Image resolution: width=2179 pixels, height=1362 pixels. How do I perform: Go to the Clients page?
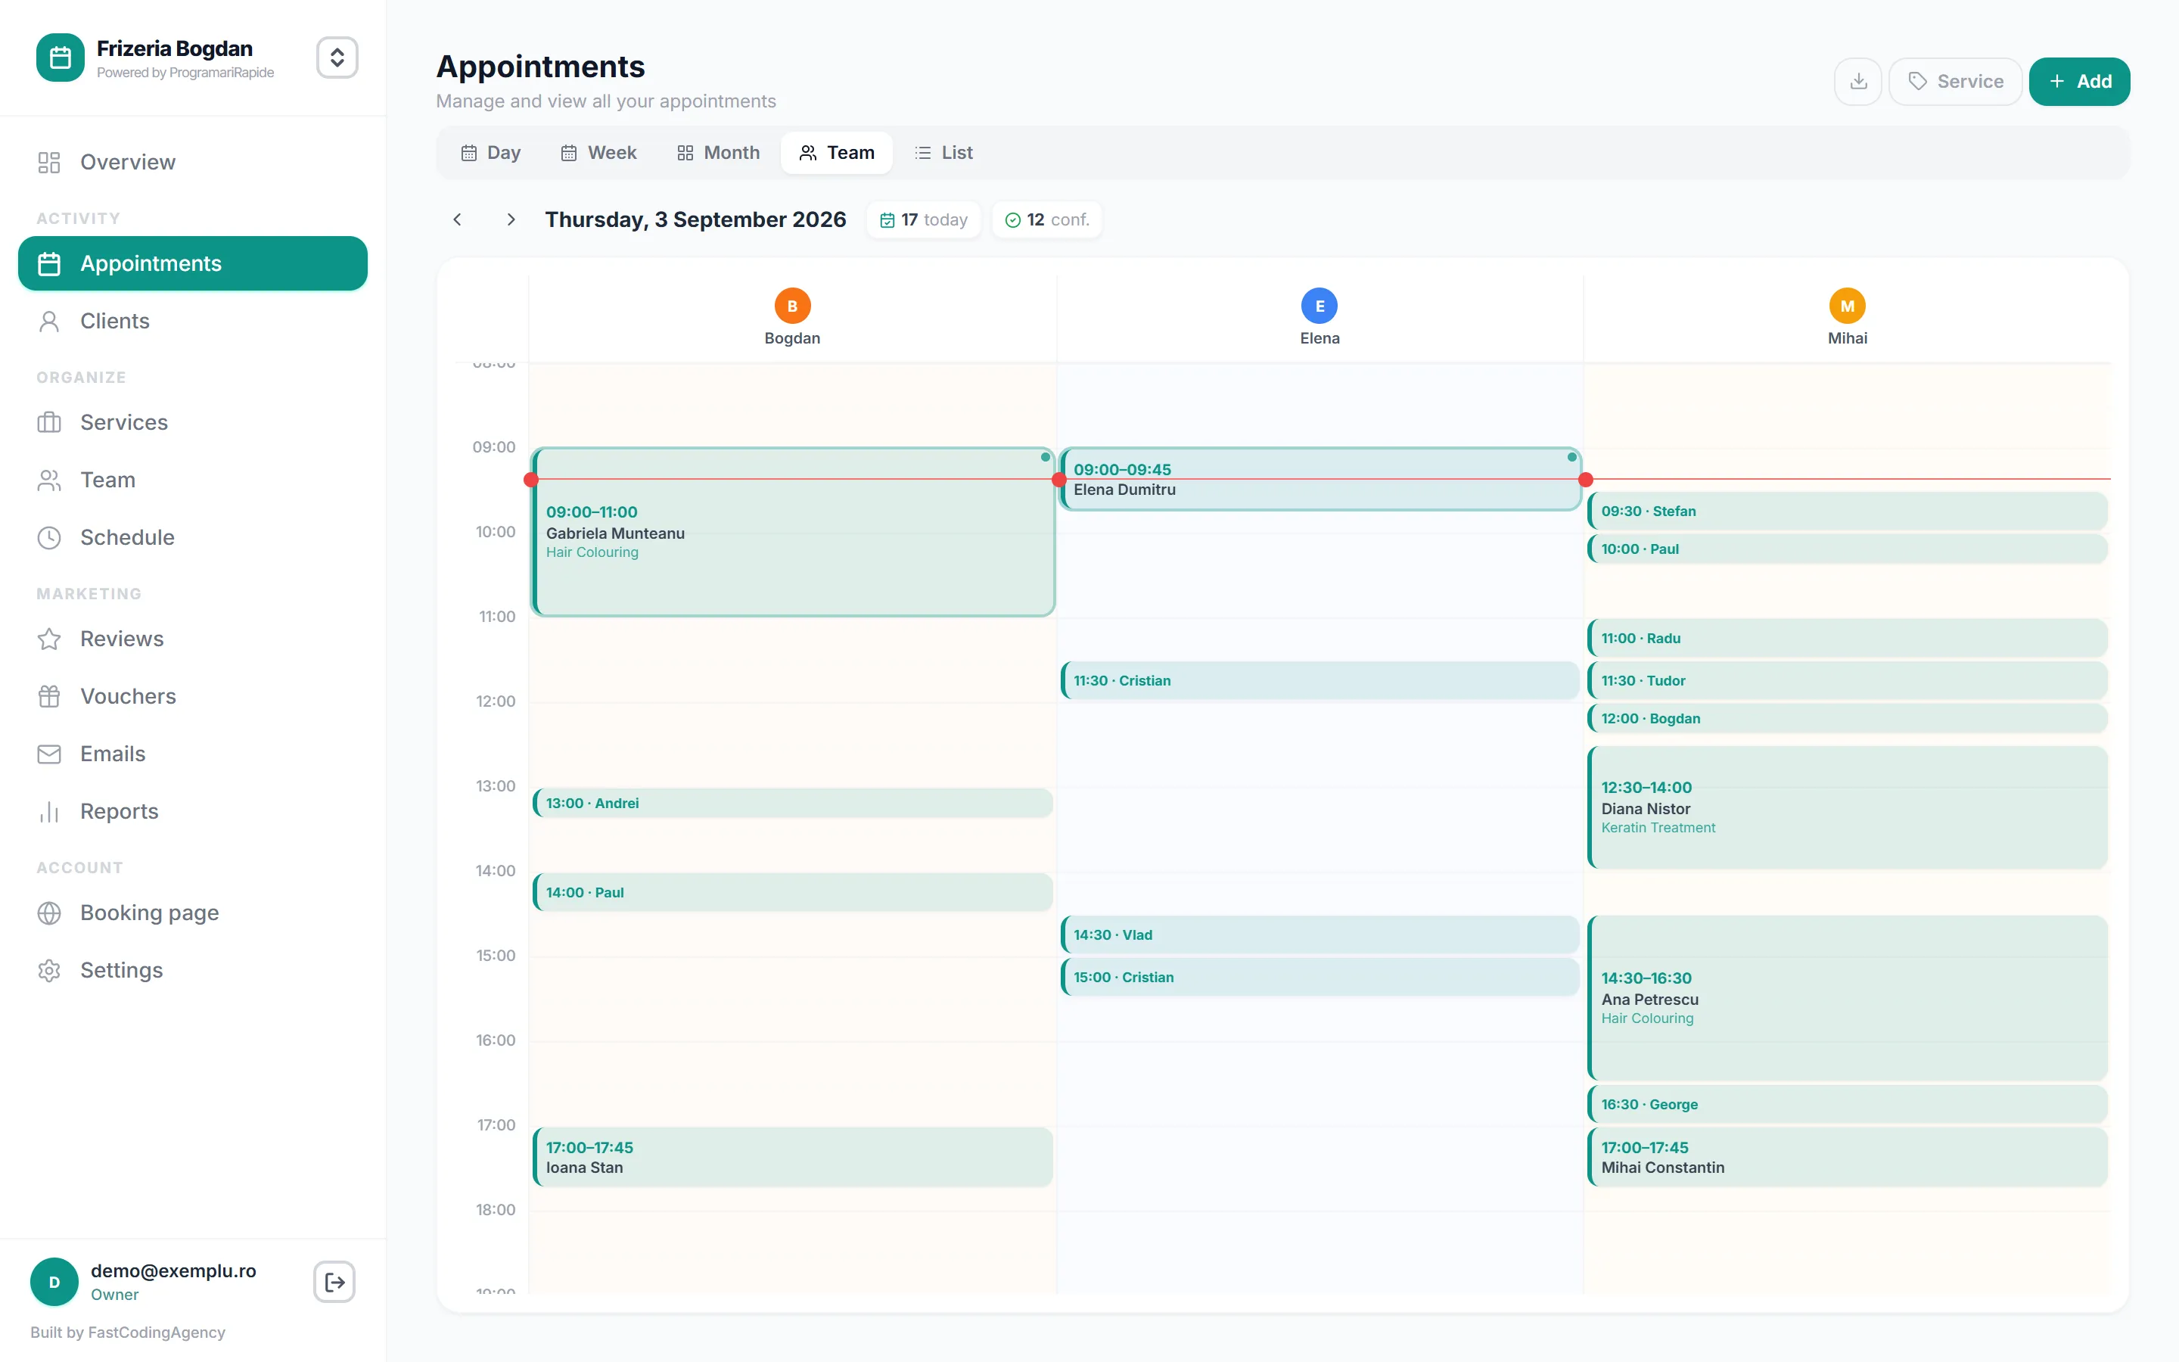point(193,322)
